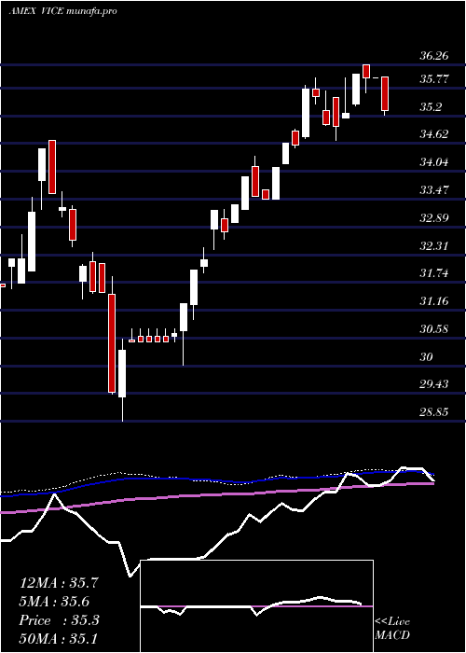Click the 29.43 price axis label
Screen dimensions: 466x653
[x=434, y=384]
